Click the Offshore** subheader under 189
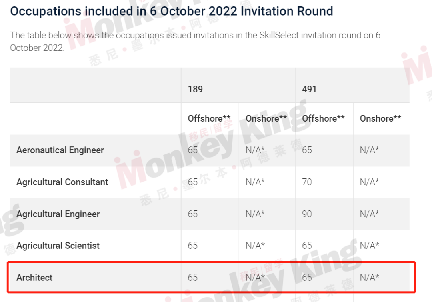432x302 pixels. coord(209,118)
